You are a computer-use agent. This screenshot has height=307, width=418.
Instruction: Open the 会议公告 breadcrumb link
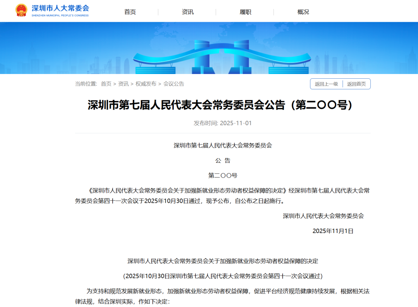click(174, 83)
